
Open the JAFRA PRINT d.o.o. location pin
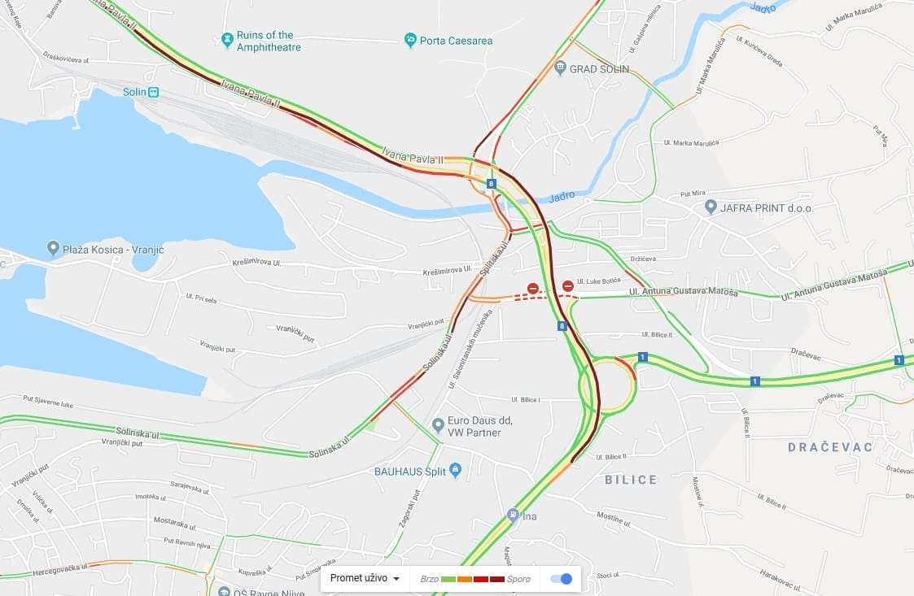(711, 207)
